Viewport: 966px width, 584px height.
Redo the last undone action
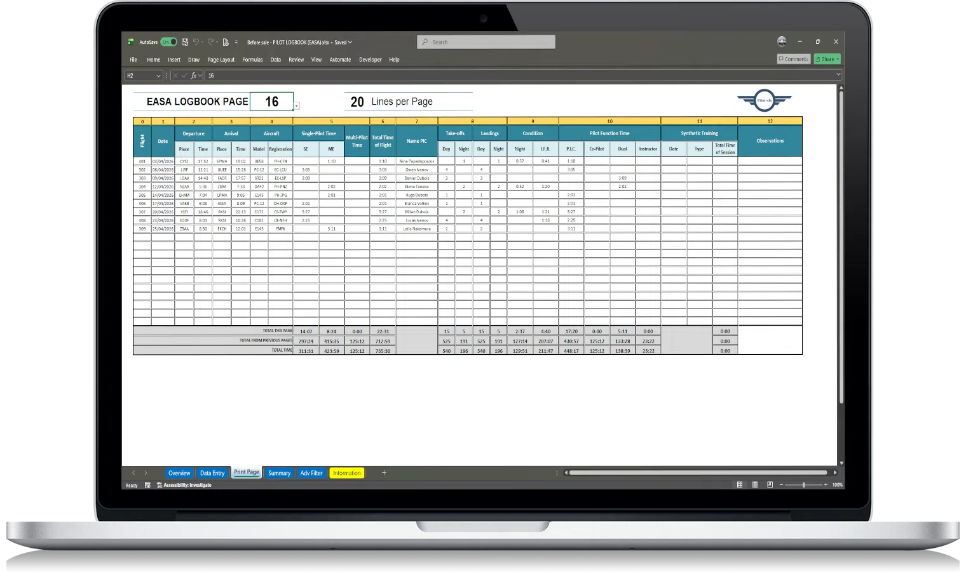pyautogui.click(x=210, y=42)
